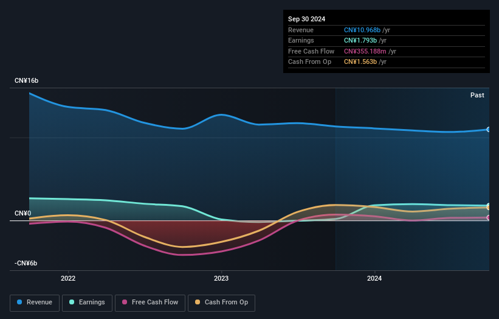Click the Free Cash Flow end-point marker

[489, 218]
